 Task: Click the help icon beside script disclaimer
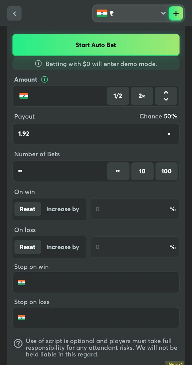point(18,344)
